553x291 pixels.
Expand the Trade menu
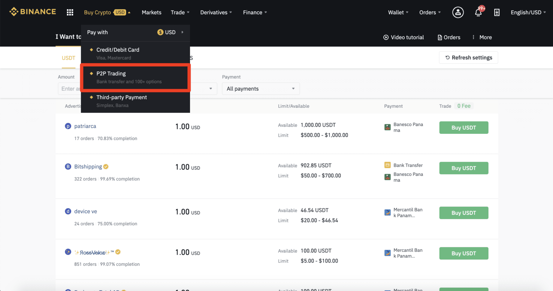tap(180, 12)
